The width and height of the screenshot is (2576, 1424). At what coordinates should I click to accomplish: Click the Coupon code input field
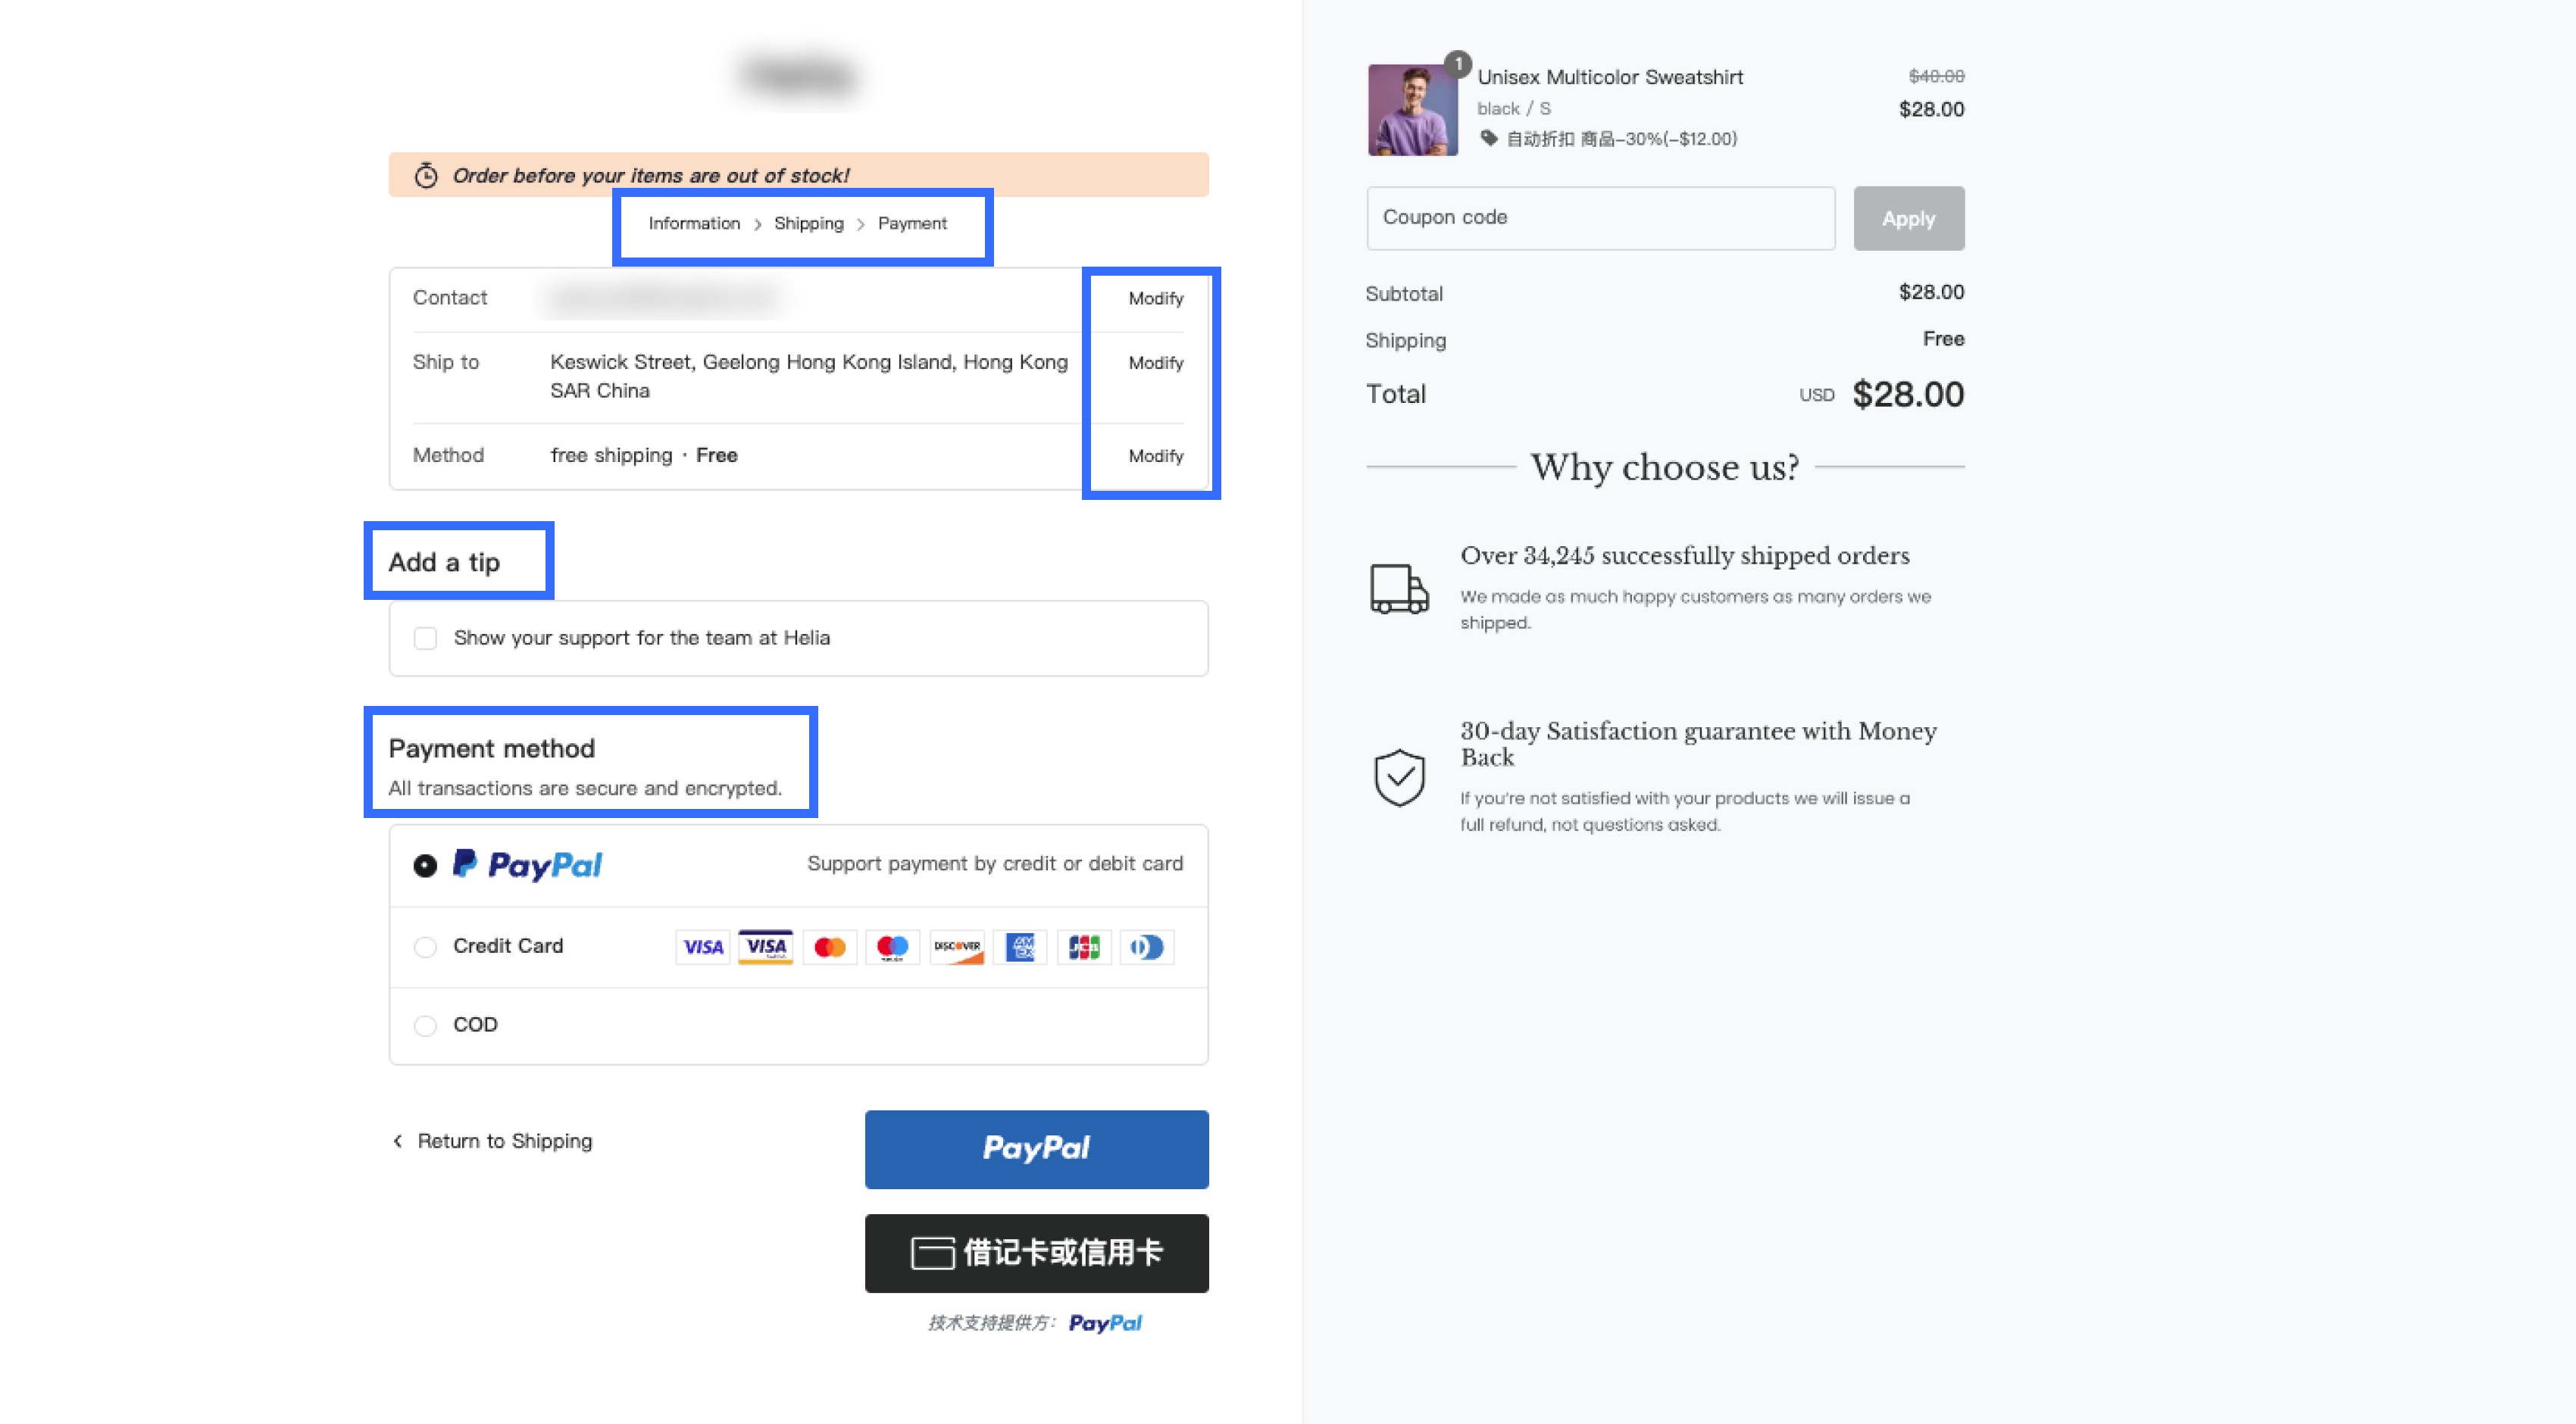tap(1600, 218)
